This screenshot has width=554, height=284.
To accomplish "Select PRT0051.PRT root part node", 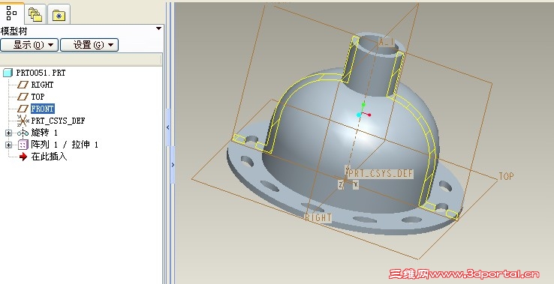I will 41,73.
